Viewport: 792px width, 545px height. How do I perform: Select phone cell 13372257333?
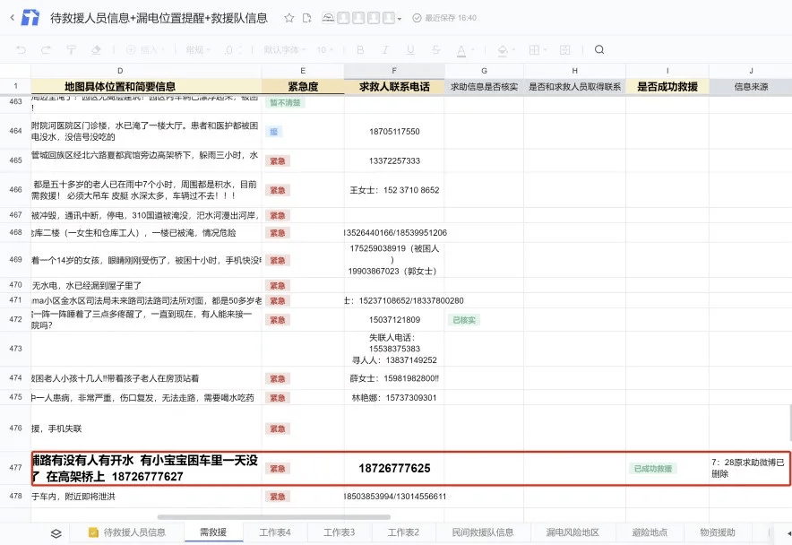pos(394,160)
